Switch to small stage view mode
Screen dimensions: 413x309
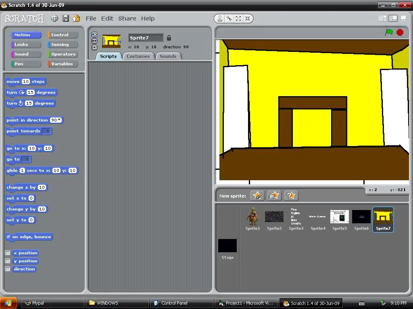point(383,19)
